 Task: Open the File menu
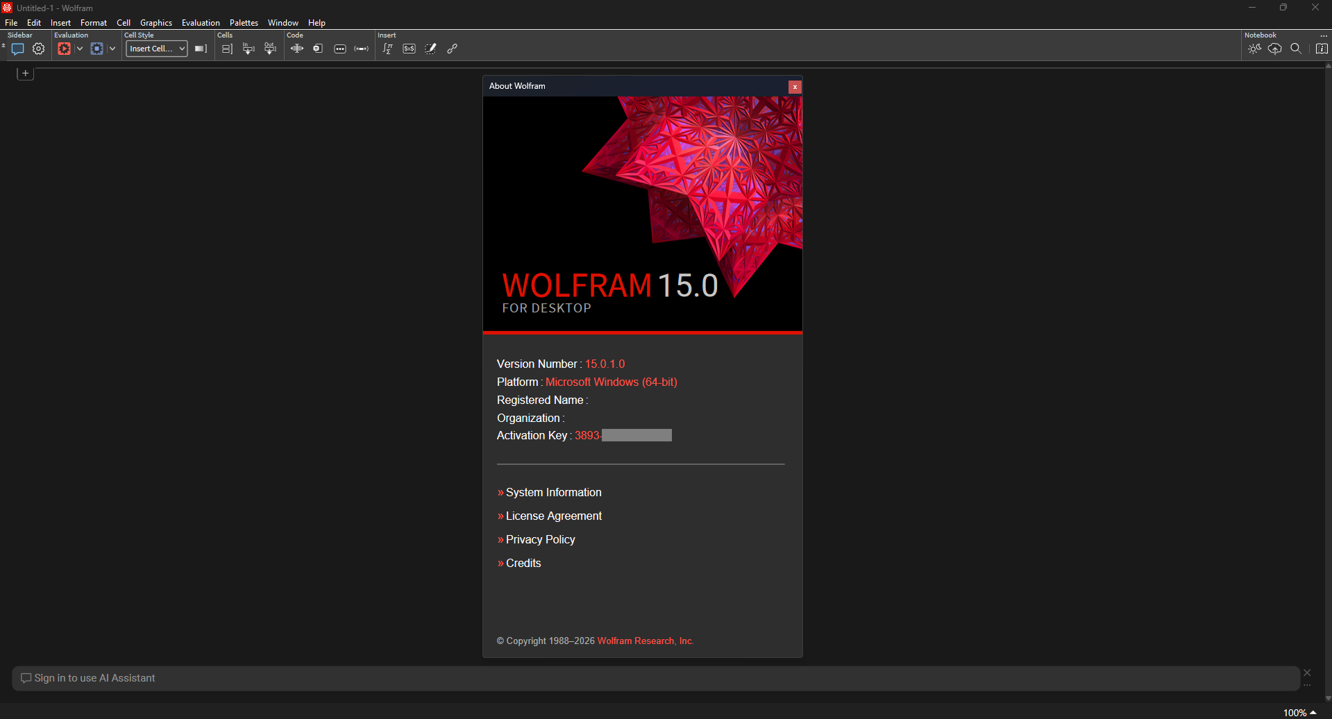(11, 23)
